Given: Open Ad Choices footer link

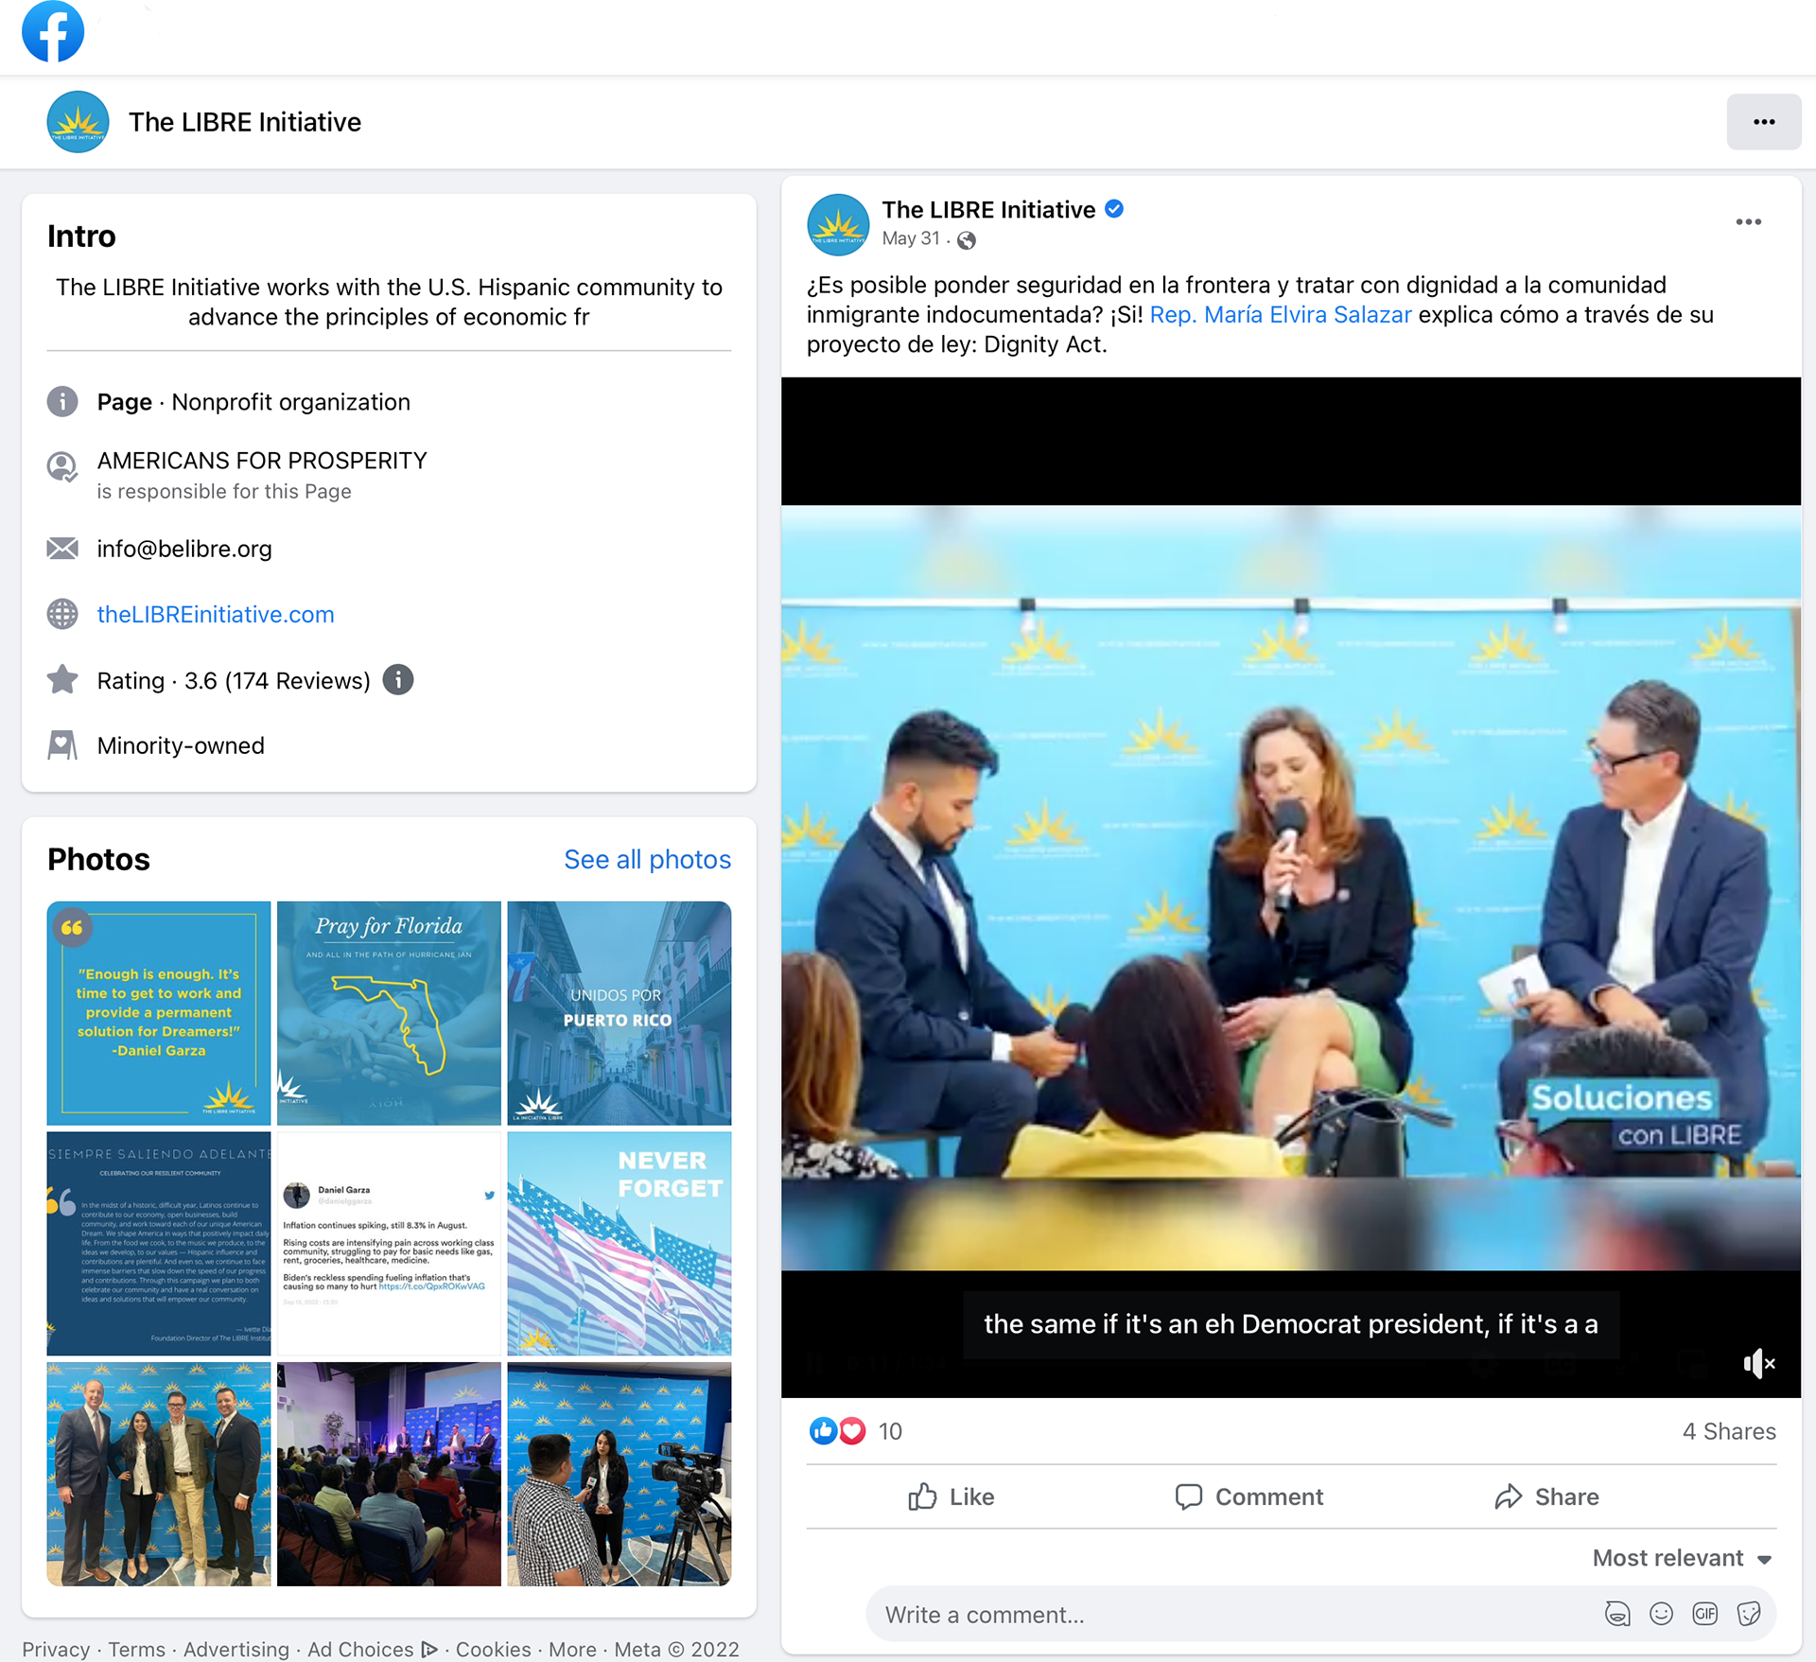Looking at the screenshot, I should [x=373, y=1649].
